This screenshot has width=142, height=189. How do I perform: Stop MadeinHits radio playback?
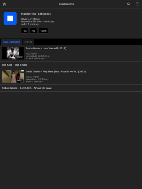[10, 19]
